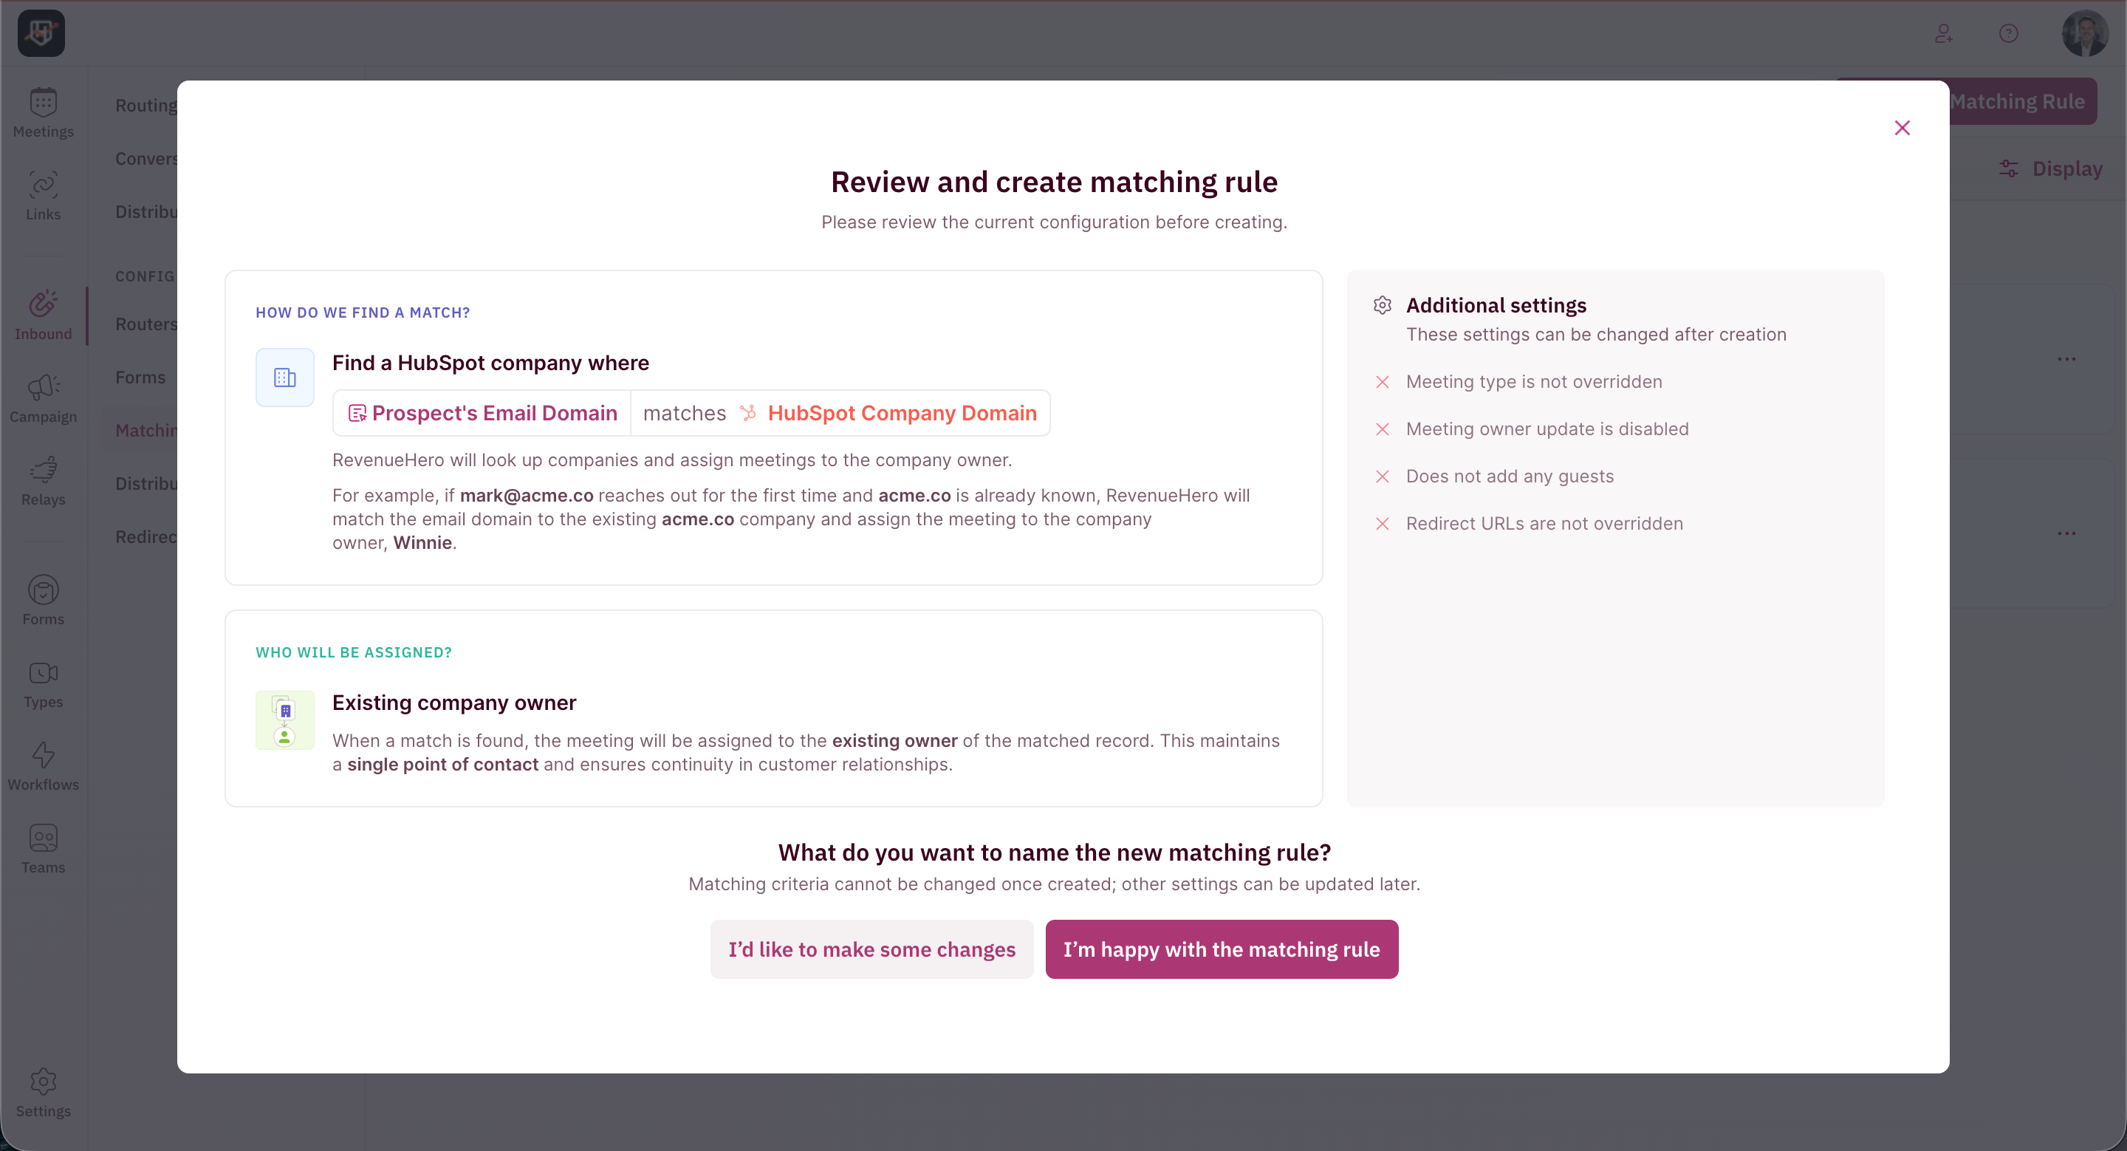
Task: Open the Teams section
Action: 43,849
